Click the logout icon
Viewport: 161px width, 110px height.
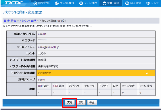[x=35, y=3]
